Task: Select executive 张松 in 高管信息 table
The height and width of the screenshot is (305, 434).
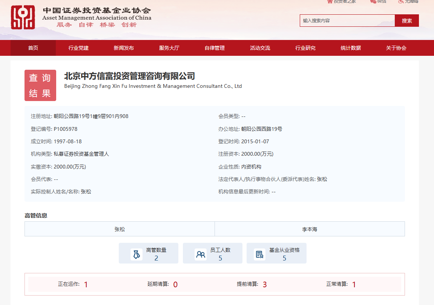Action: [x=120, y=229]
